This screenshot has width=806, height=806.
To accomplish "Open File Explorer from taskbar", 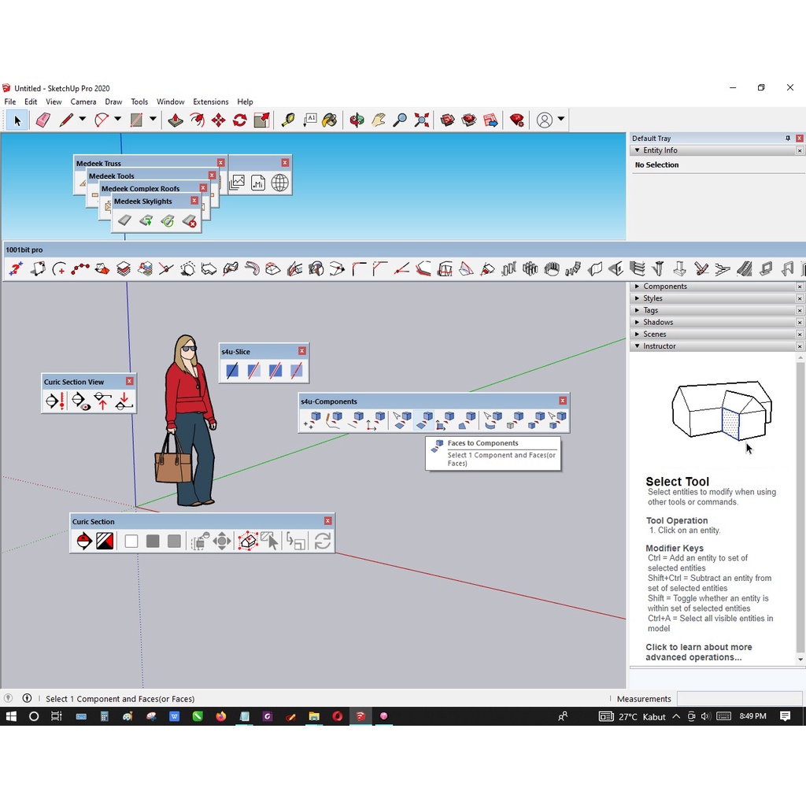I will pyautogui.click(x=313, y=716).
